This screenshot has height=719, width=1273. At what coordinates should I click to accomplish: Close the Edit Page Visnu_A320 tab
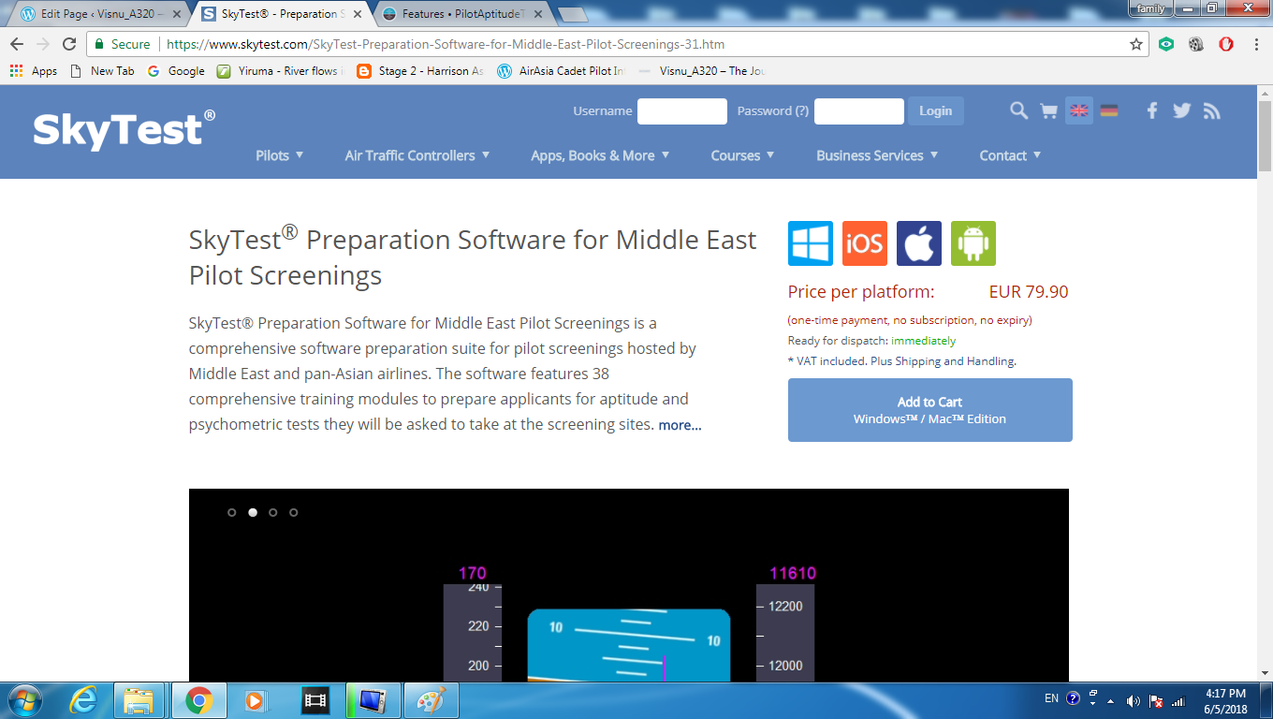tap(177, 14)
